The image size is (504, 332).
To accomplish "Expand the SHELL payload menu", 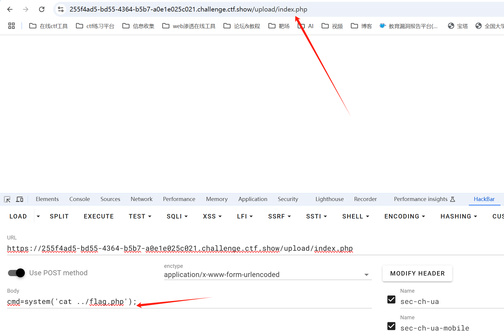I will tap(356, 216).
